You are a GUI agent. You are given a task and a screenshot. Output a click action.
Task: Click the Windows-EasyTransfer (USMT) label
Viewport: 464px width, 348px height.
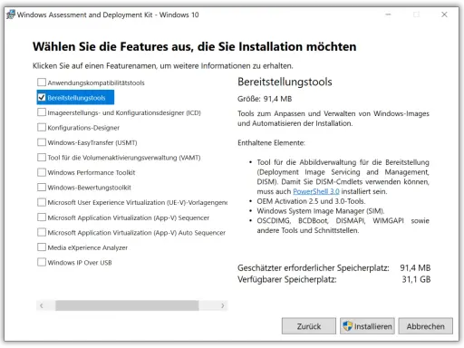click(x=92, y=142)
